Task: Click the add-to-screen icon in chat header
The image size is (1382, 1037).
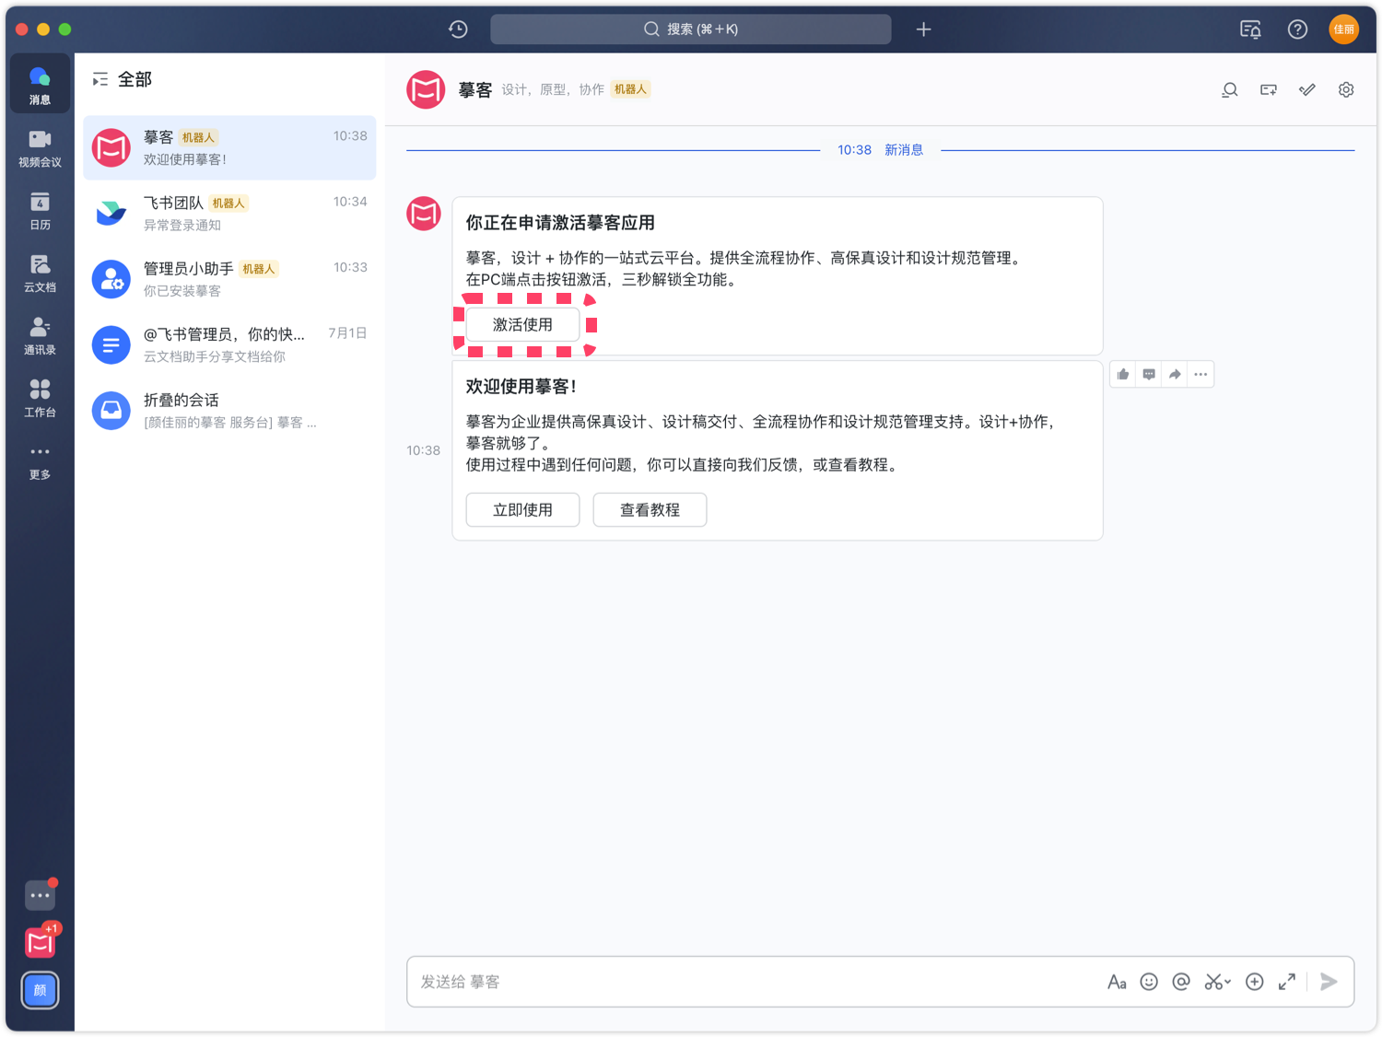Action: tap(1269, 89)
